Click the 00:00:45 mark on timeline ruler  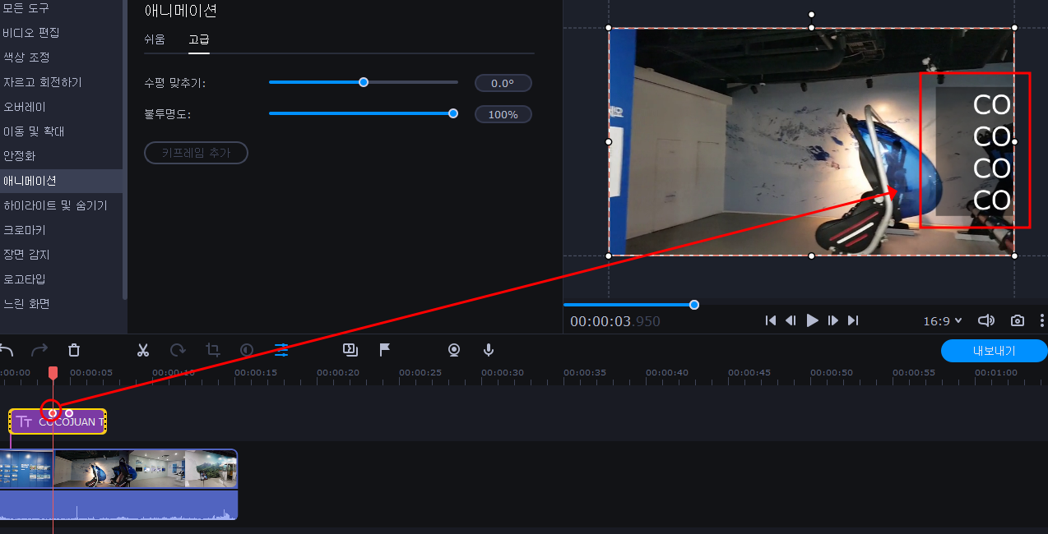(749, 373)
